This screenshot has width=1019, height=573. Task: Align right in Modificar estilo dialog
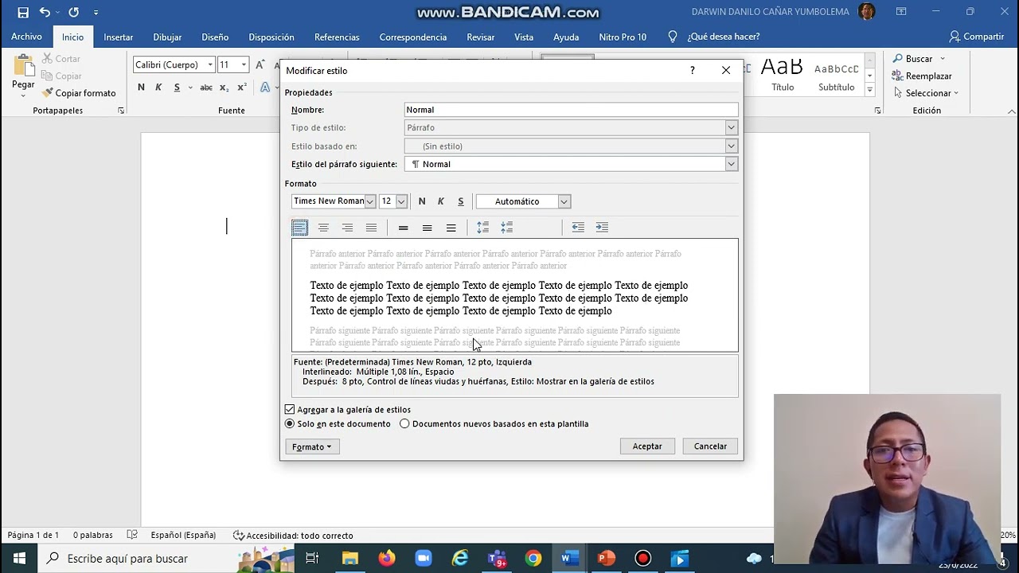coord(347,228)
